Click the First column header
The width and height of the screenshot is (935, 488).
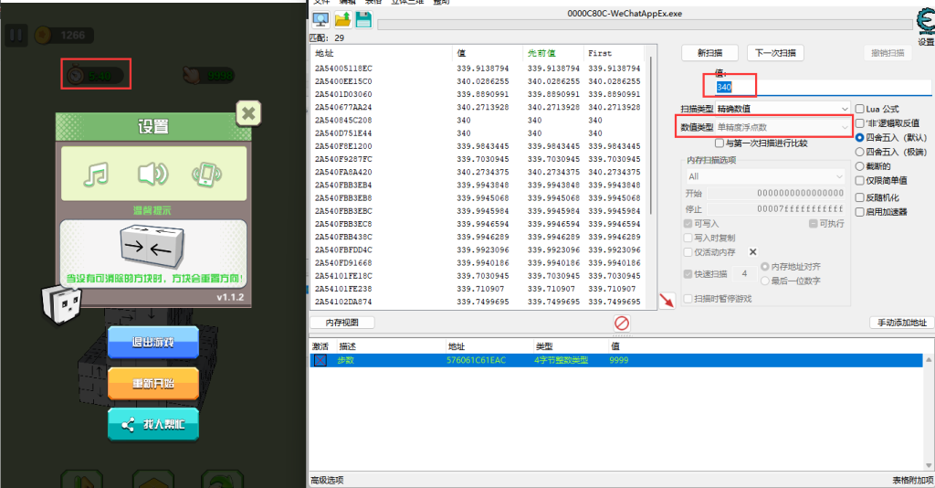614,53
